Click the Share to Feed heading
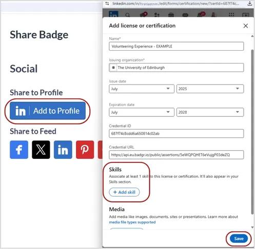The height and width of the screenshot is (249, 255). [33, 131]
